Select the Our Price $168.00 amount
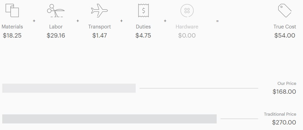The width and height of the screenshot is (303, 130). pos(284,91)
